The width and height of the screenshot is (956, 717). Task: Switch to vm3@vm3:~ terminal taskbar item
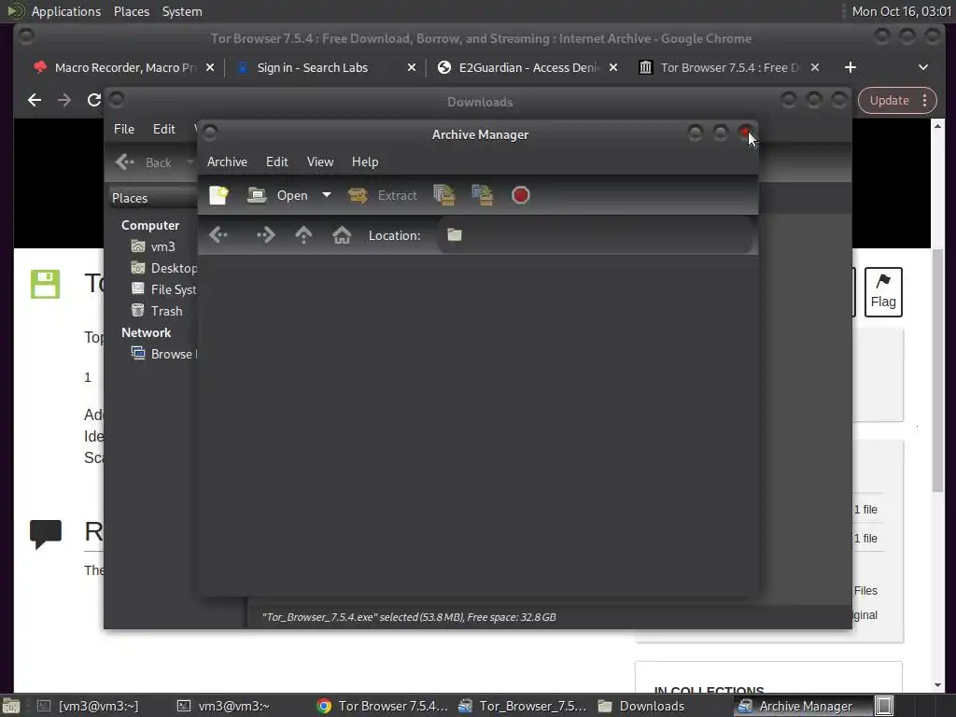[x=222, y=706]
